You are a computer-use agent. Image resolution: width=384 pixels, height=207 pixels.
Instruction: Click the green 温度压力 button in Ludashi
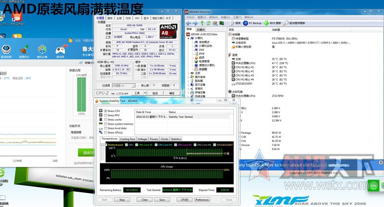[85, 153]
